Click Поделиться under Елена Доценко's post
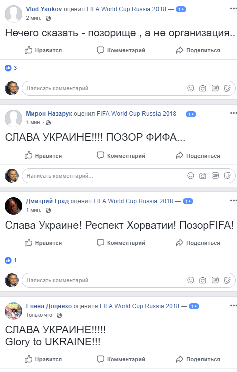 (x=198, y=359)
